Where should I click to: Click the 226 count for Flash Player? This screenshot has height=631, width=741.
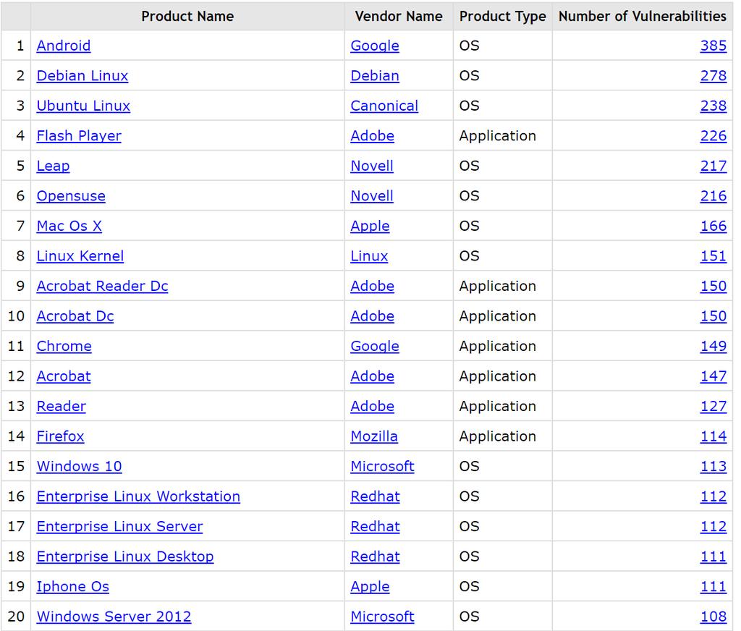tap(713, 136)
